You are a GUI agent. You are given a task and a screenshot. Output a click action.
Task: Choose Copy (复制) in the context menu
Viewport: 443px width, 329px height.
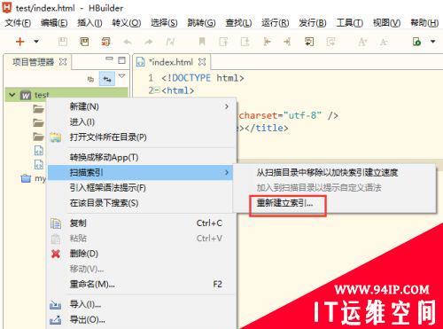point(78,223)
